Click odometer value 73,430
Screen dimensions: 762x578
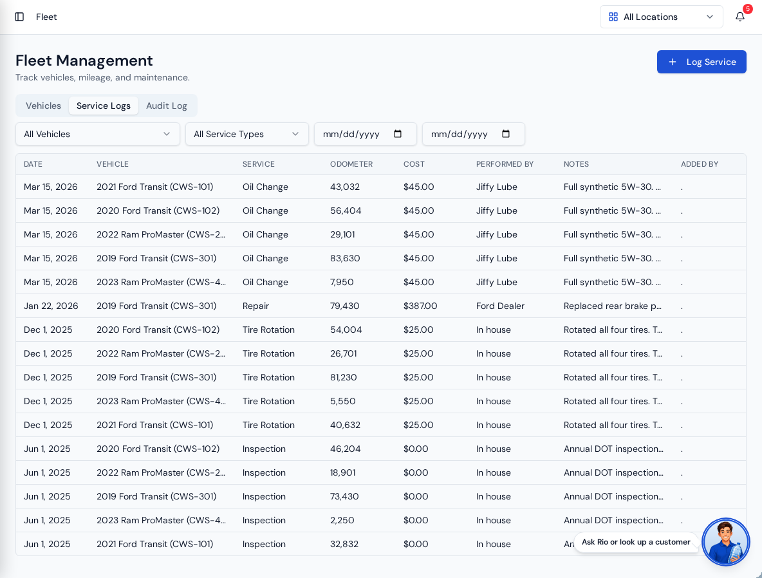click(x=344, y=496)
